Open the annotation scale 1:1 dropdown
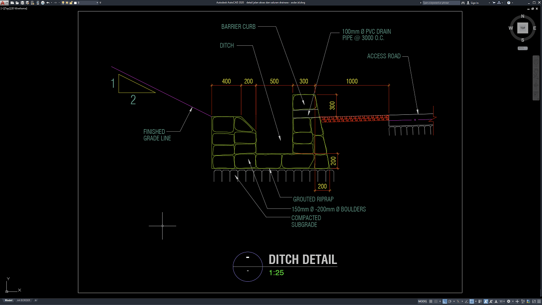542x305 pixels. coord(502,302)
